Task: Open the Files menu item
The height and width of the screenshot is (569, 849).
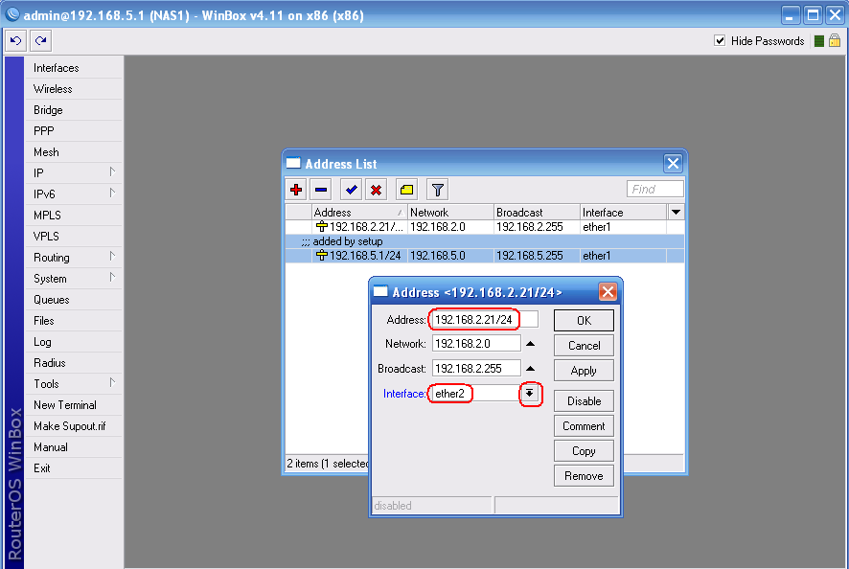Action: coord(74,321)
